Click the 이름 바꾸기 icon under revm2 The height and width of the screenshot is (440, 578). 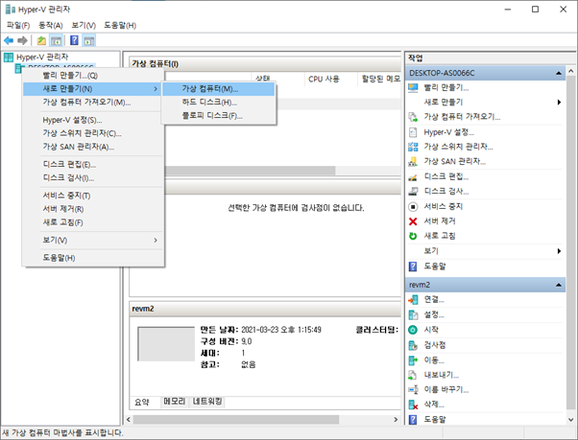(x=413, y=389)
